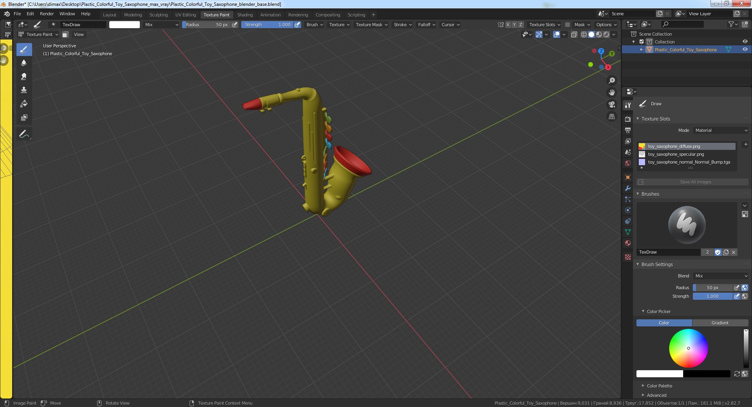Switch to the UV Editing workspace tab

click(x=186, y=15)
